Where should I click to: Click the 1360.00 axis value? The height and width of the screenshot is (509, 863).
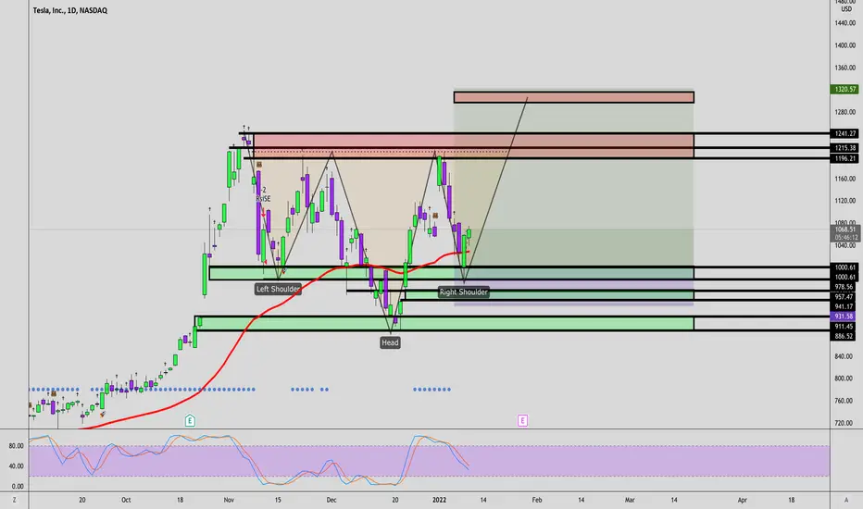[844, 68]
